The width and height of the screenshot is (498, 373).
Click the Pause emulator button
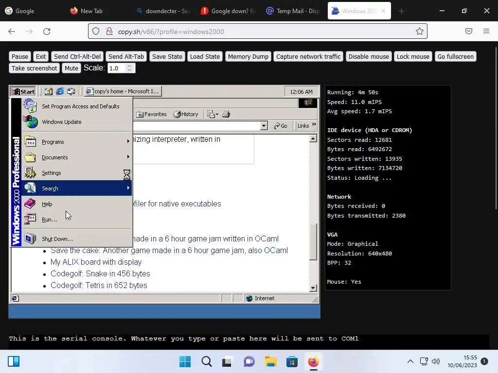pyautogui.click(x=19, y=56)
